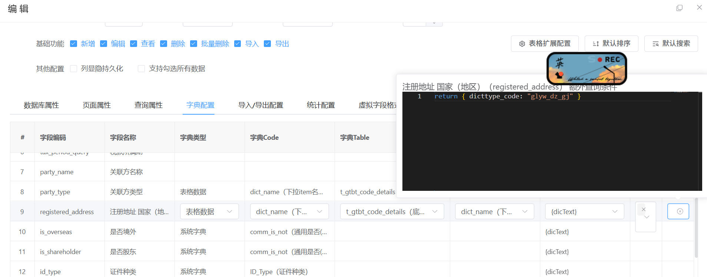Click the sort arrows icon in 默认排序
This screenshot has width=707, height=277.
coord(596,44)
